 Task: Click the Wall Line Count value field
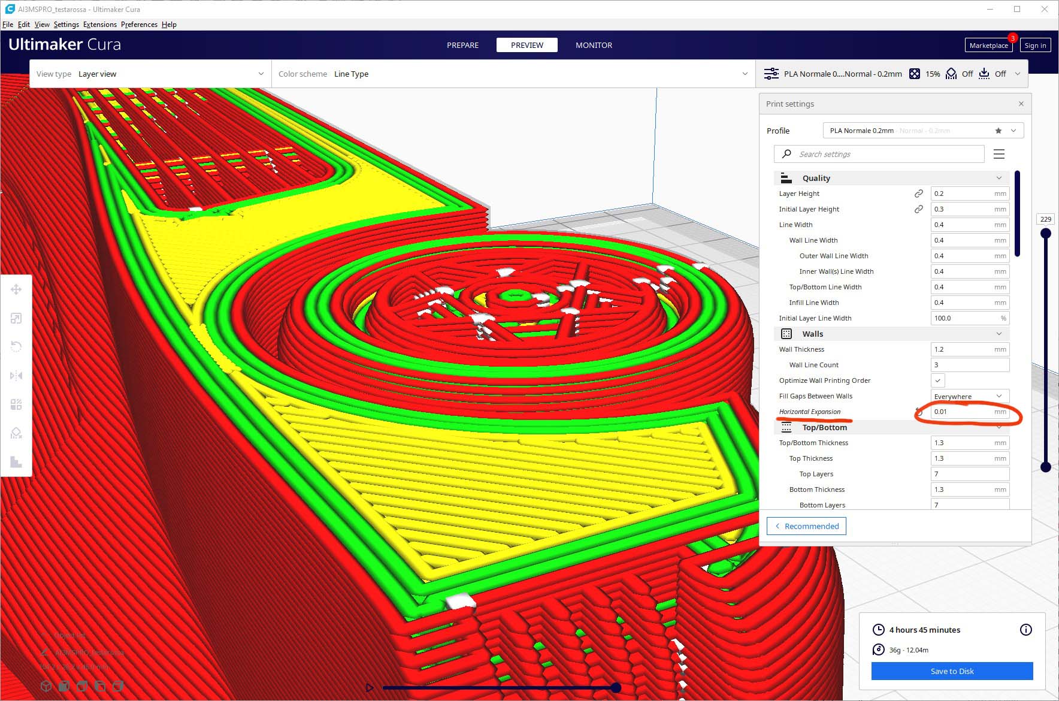970,365
